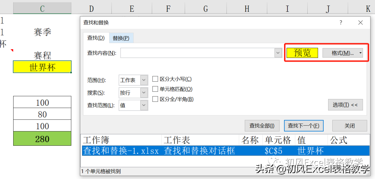
Task: Select column C header in the spreadsheet
Action: [x=42, y=9]
